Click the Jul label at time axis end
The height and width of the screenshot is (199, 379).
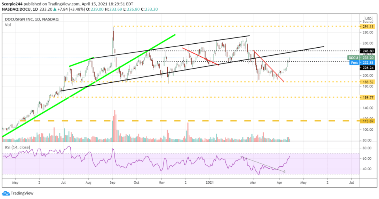point(351,182)
